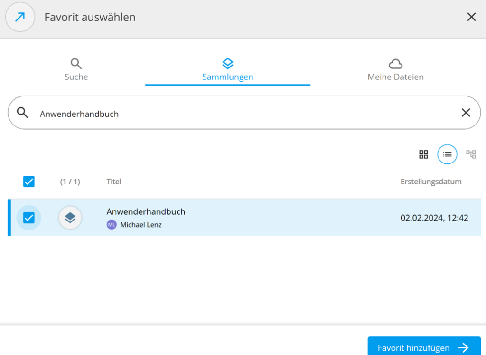Click the (1 / 1) selection counter

click(70, 182)
